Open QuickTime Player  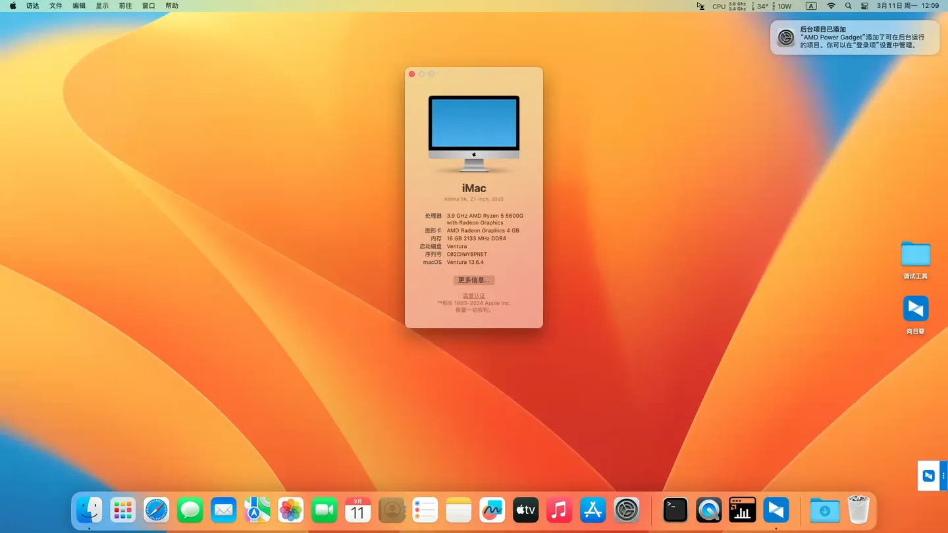pos(708,510)
